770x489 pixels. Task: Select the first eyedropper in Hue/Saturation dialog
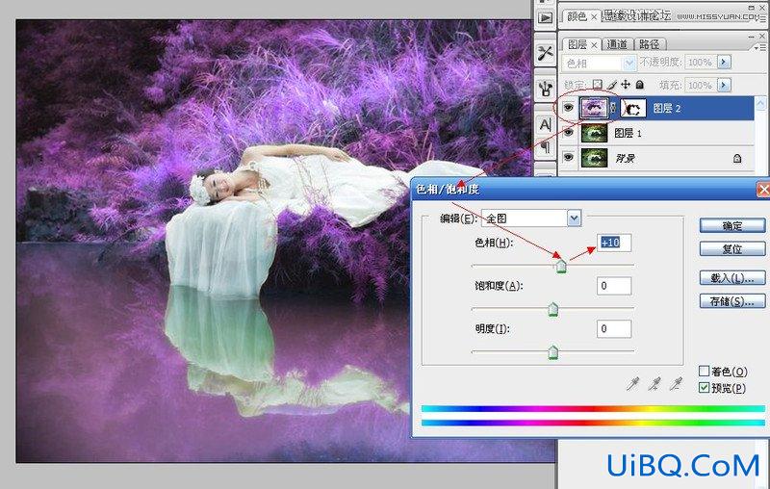(x=633, y=383)
